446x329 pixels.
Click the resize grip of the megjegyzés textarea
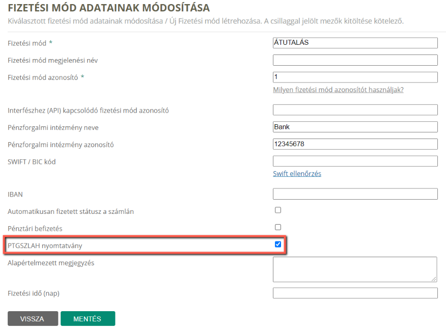434,279
